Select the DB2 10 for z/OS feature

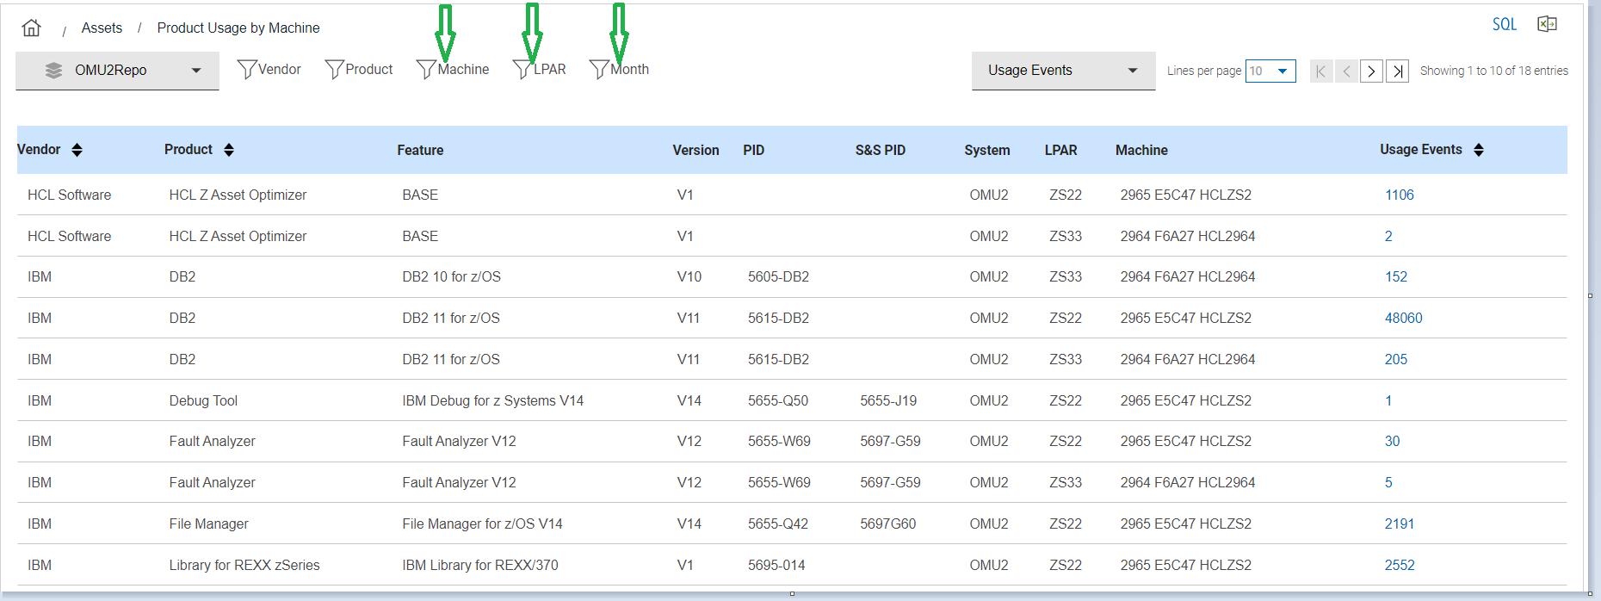tap(451, 276)
